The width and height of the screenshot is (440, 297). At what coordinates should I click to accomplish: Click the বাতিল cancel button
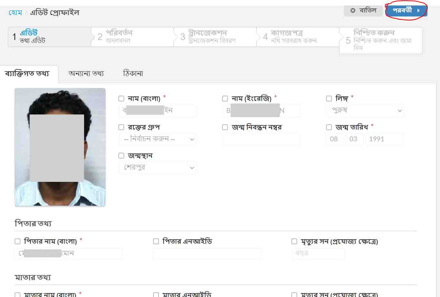[x=363, y=10]
